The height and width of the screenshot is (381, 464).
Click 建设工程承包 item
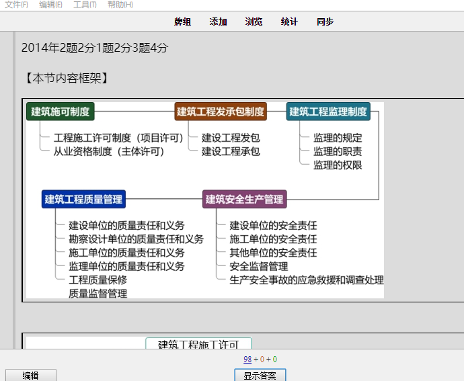point(231,151)
